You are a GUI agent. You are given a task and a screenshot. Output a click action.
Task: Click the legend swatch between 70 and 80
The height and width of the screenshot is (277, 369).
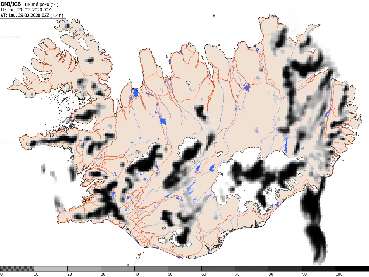[252, 269]
